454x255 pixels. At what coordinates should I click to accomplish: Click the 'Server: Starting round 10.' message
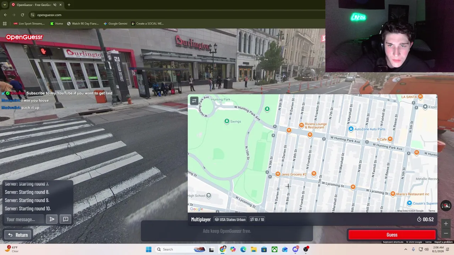tap(28, 209)
